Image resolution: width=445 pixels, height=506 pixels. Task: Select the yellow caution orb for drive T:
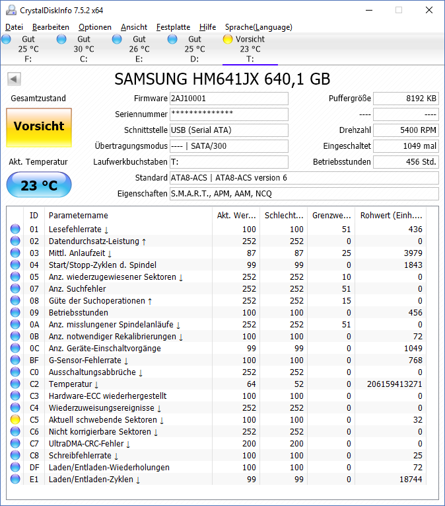click(x=228, y=40)
